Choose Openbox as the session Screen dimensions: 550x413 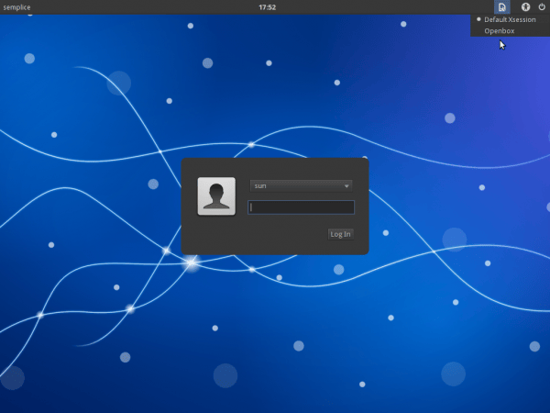point(500,31)
